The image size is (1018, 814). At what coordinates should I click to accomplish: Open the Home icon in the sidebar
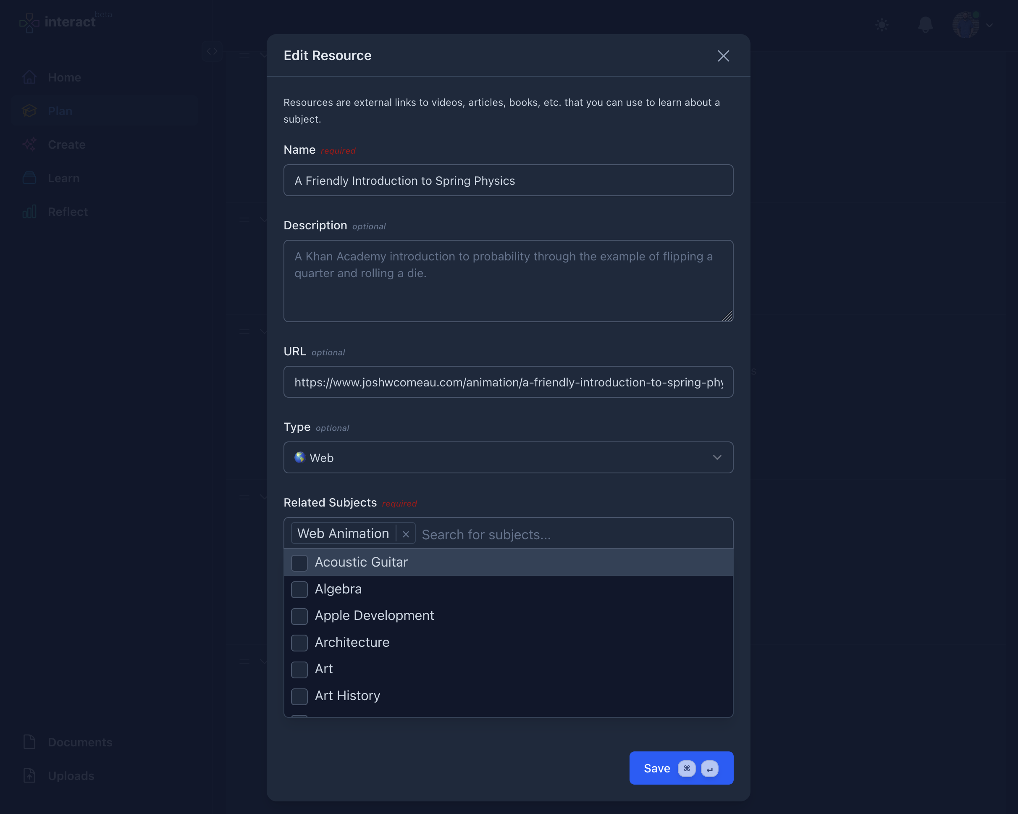click(x=29, y=77)
